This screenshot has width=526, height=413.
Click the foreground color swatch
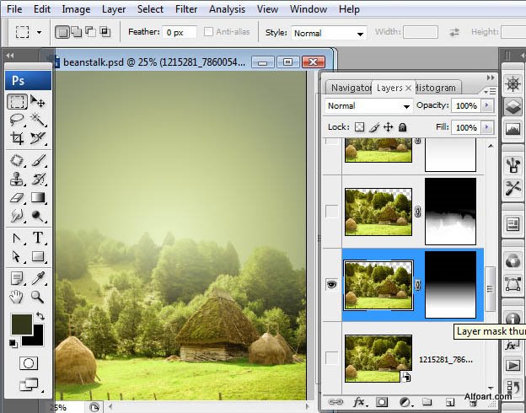pyautogui.click(x=22, y=324)
